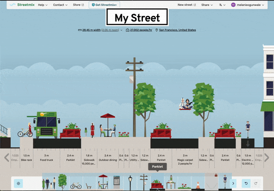Click the 1.8 m Sidewalk label

(x=89, y=160)
